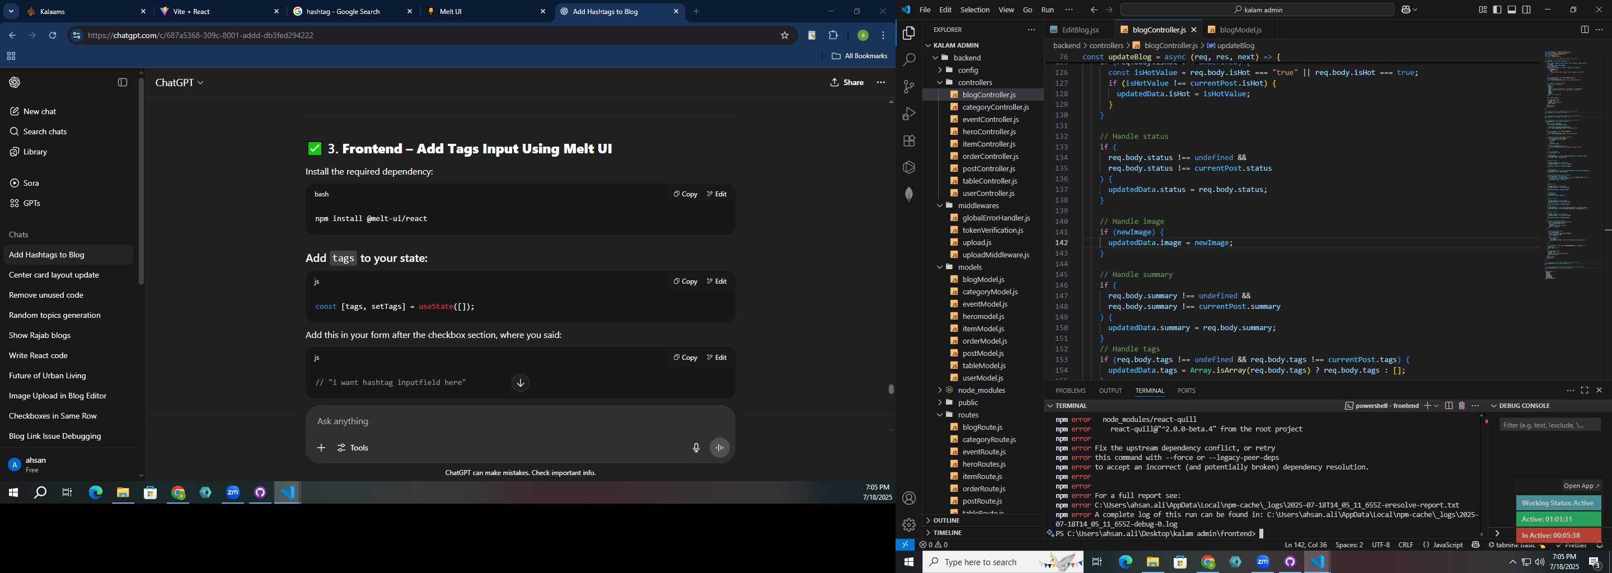Screen dimensions: 1612x573
Task: Switch to the PROBLEMS panel tab
Action: click(1070, 391)
